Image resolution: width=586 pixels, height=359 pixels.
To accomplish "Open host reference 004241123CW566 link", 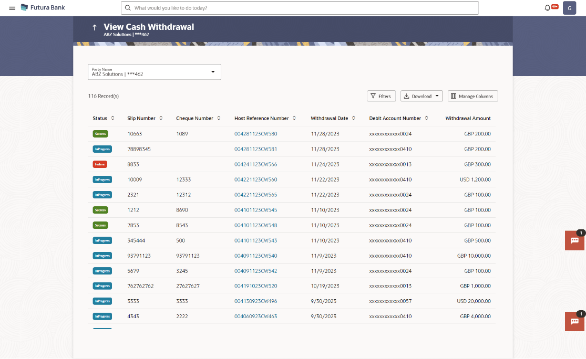I will pos(255,164).
